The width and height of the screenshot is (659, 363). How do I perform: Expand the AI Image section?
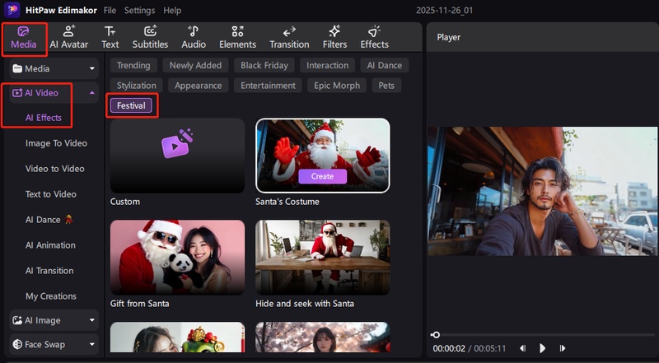click(x=92, y=320)
